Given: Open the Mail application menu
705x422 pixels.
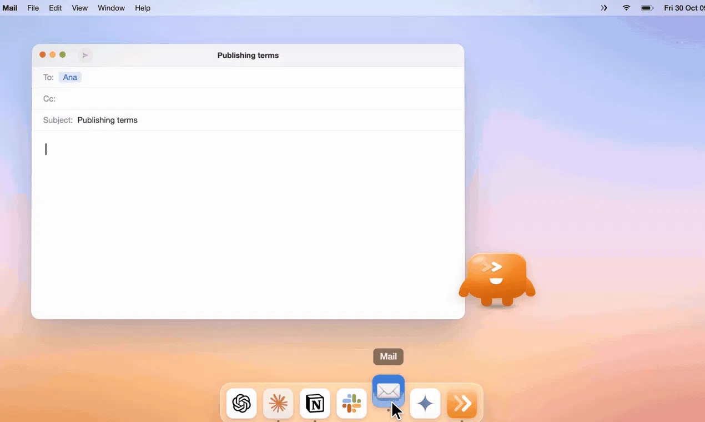Looking at the screenshot, I should click(x=10, y=8).
